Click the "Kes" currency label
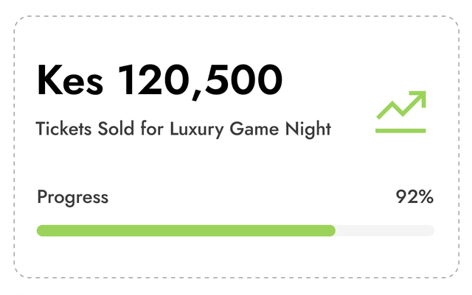 coord(69,81)
